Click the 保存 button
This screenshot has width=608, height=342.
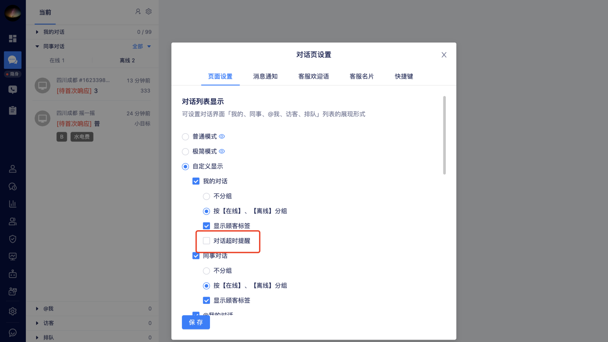pos(196,323)
